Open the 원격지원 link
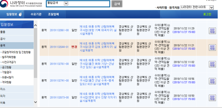 [174, 8]
